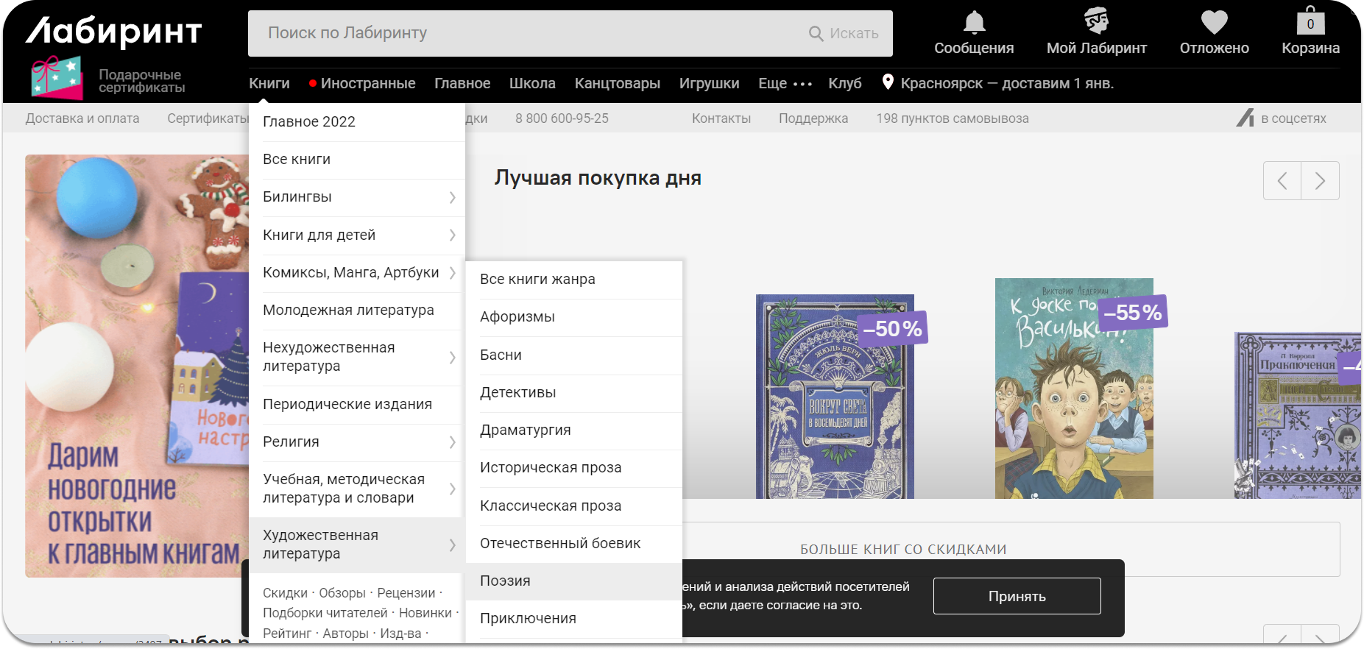Click the Поиск по Лабиринту search field
Viewport: 1364px width, 649px height.
point(530,33)
